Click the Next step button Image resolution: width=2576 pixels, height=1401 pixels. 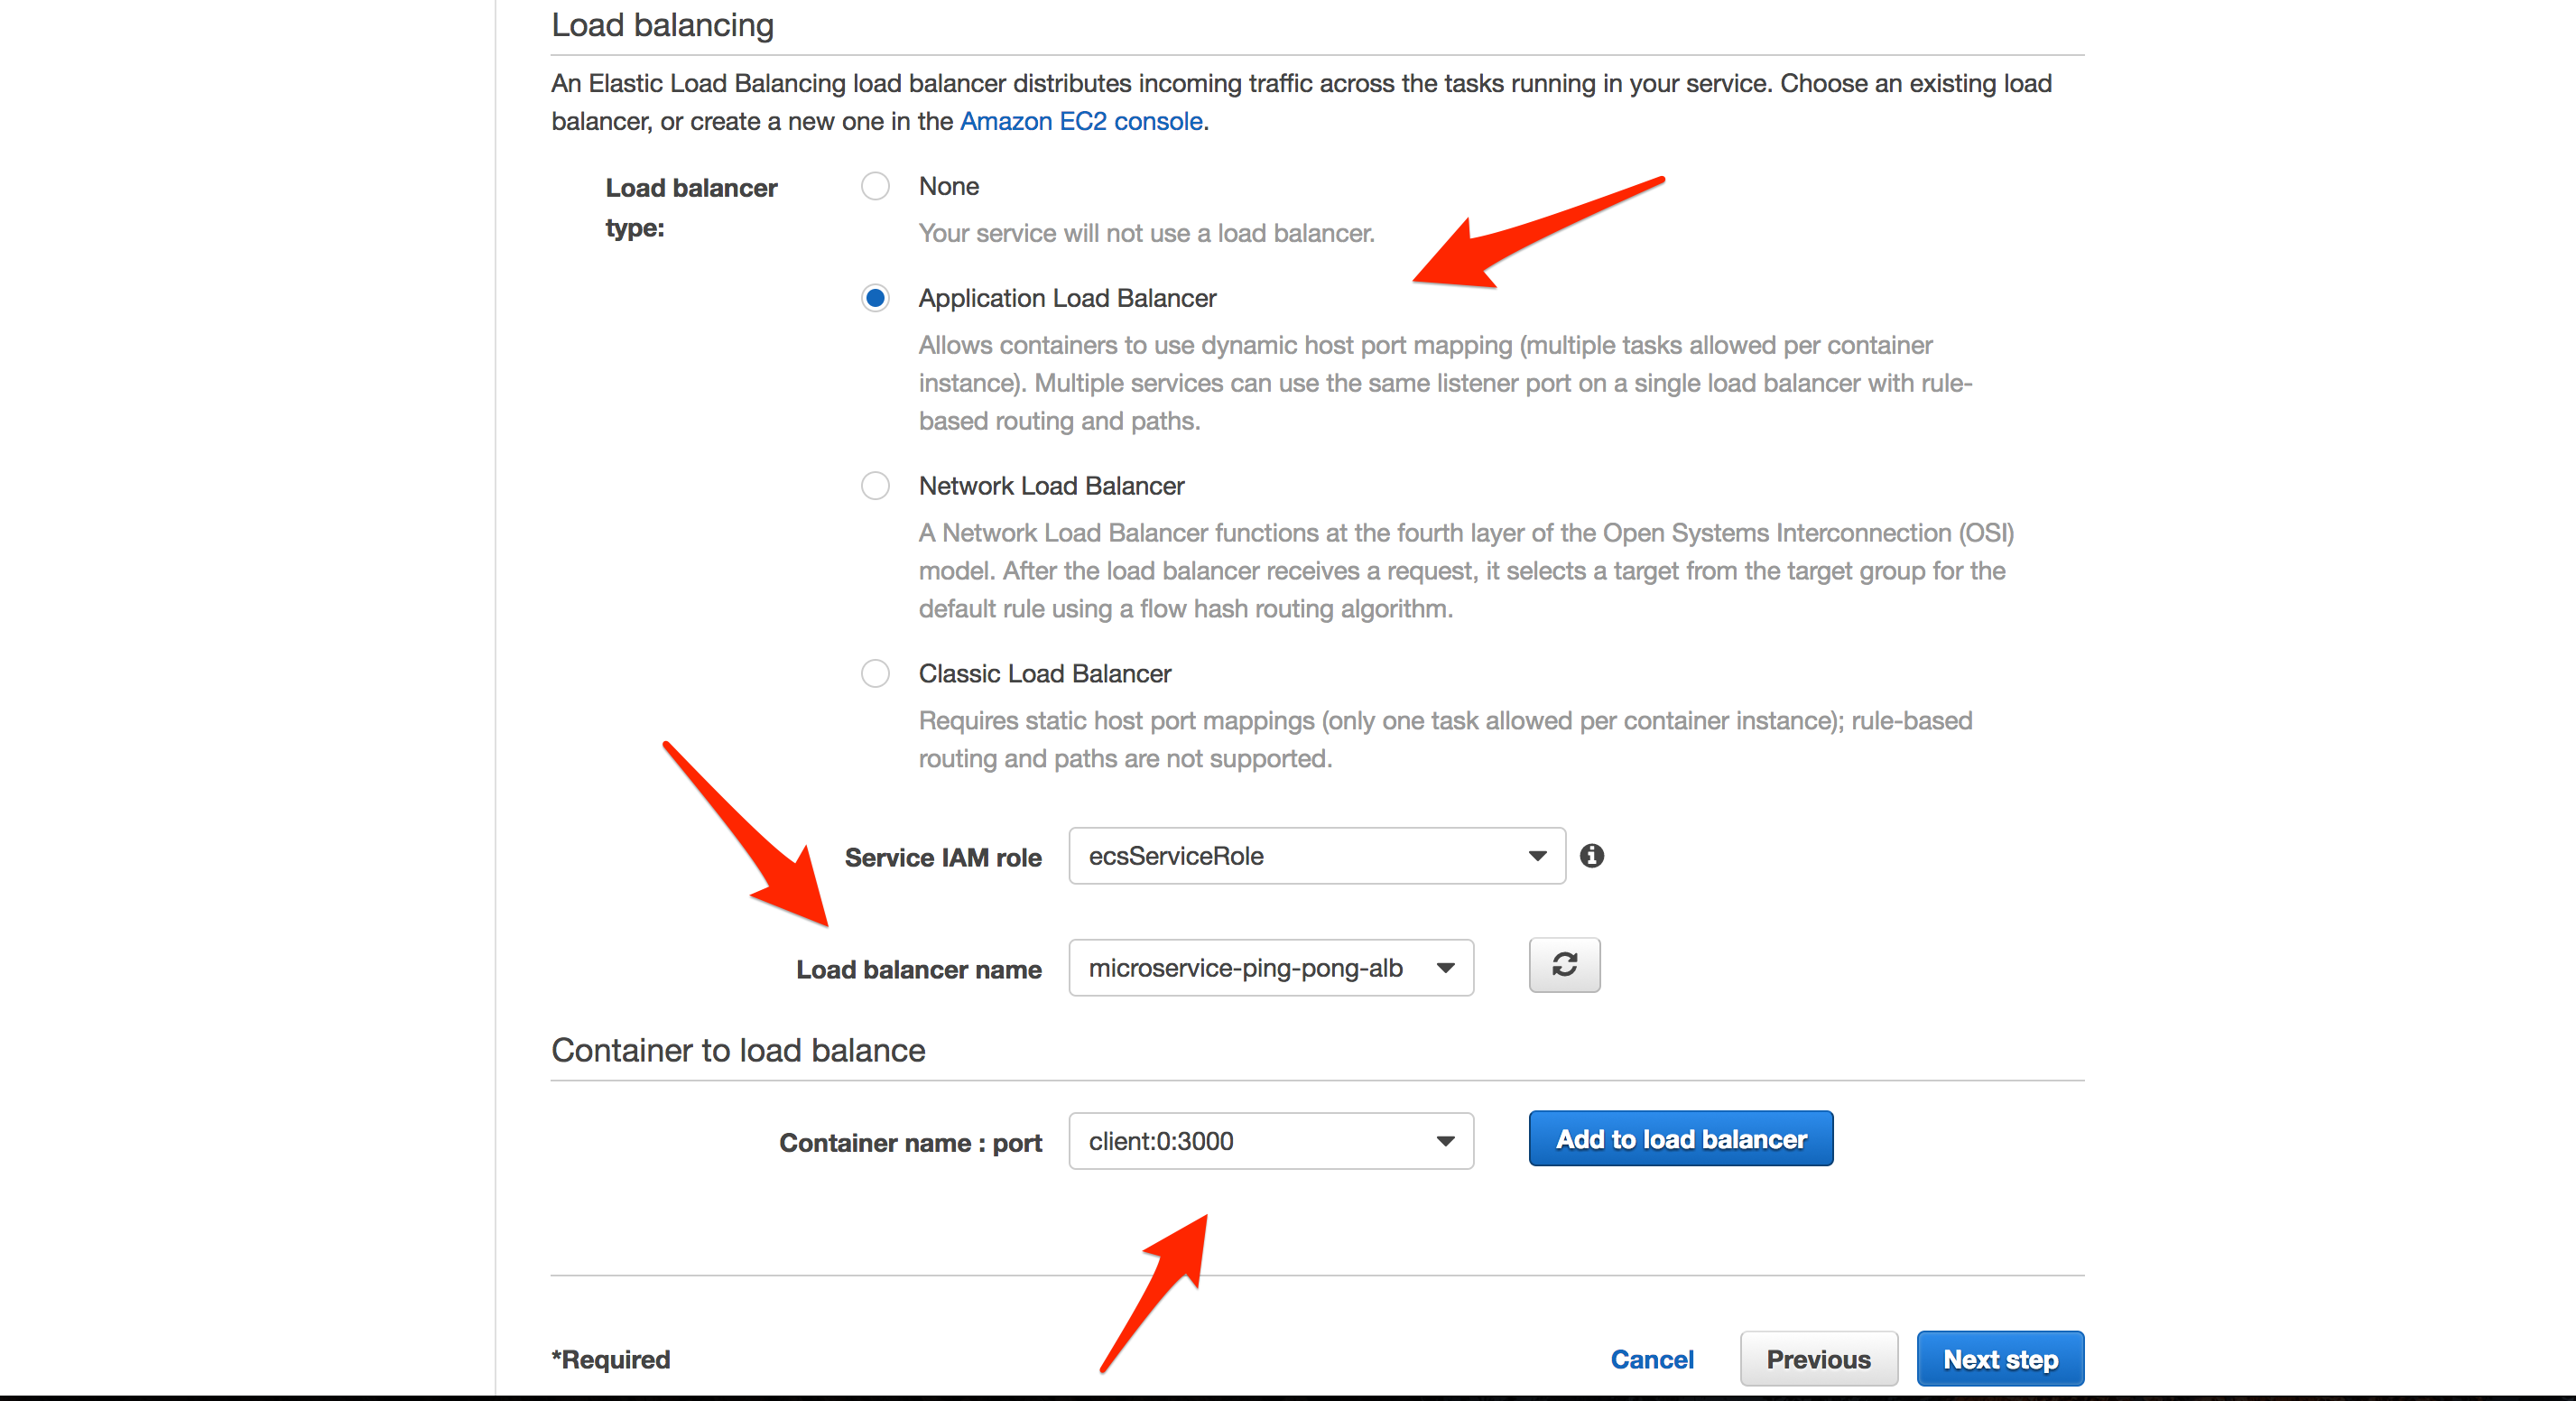tap(1999, 1358)
